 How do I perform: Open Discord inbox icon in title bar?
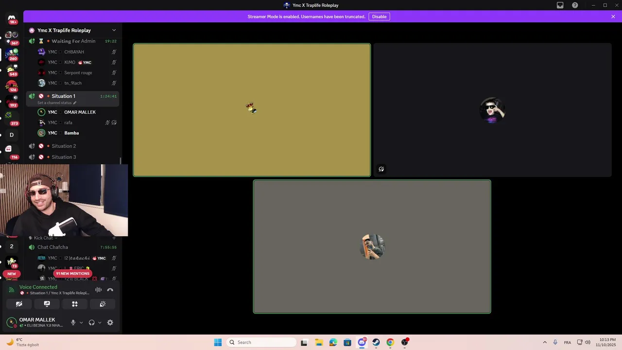[x=560, y=5]
